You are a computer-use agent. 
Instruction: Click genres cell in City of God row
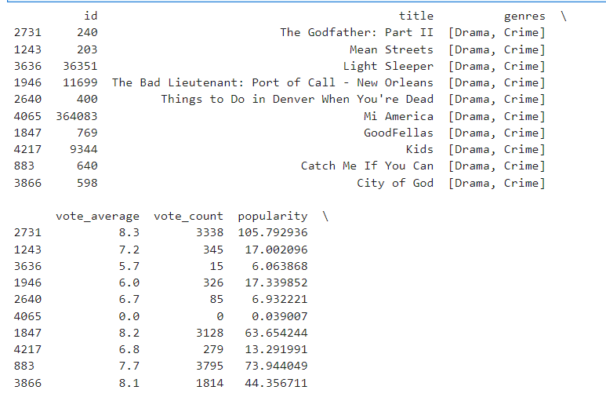pos(496,183)
